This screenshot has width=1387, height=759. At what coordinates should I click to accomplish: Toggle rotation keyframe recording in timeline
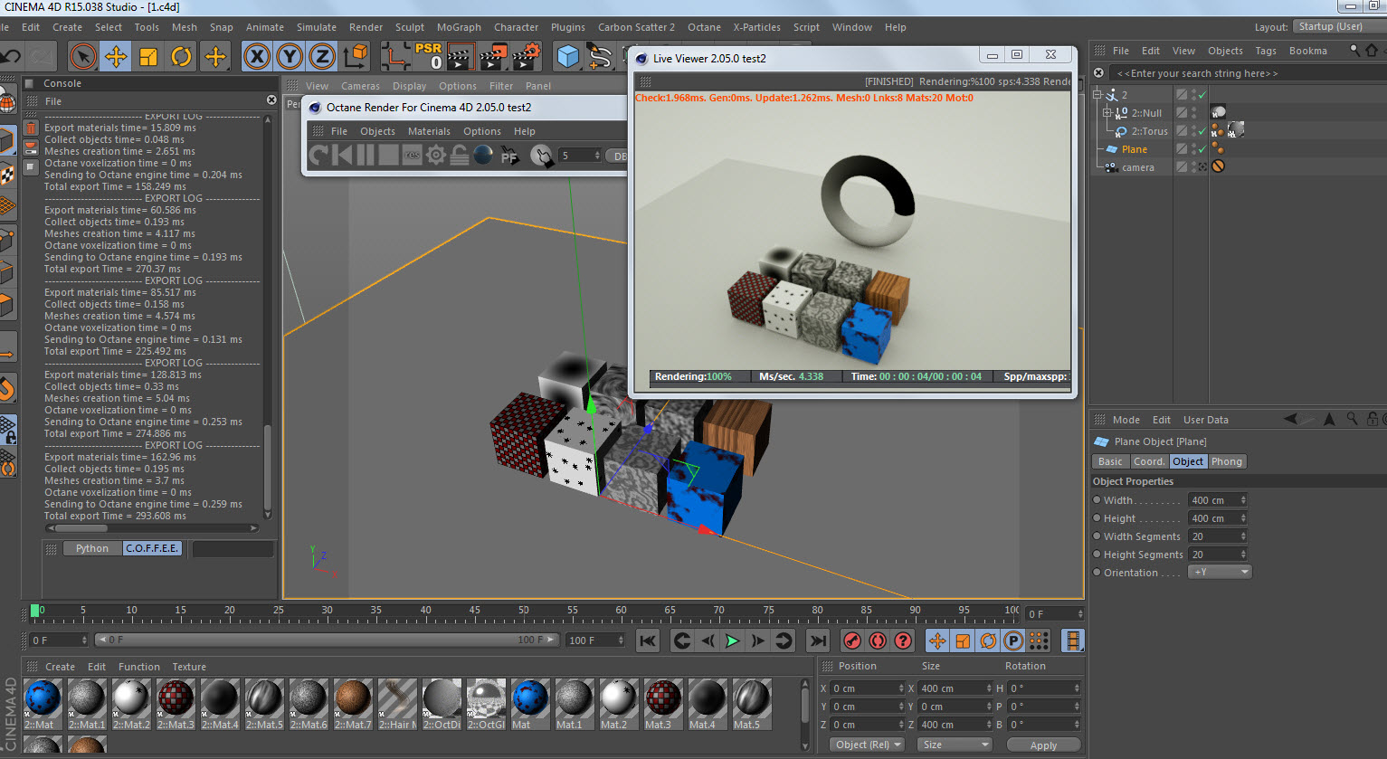988,640
